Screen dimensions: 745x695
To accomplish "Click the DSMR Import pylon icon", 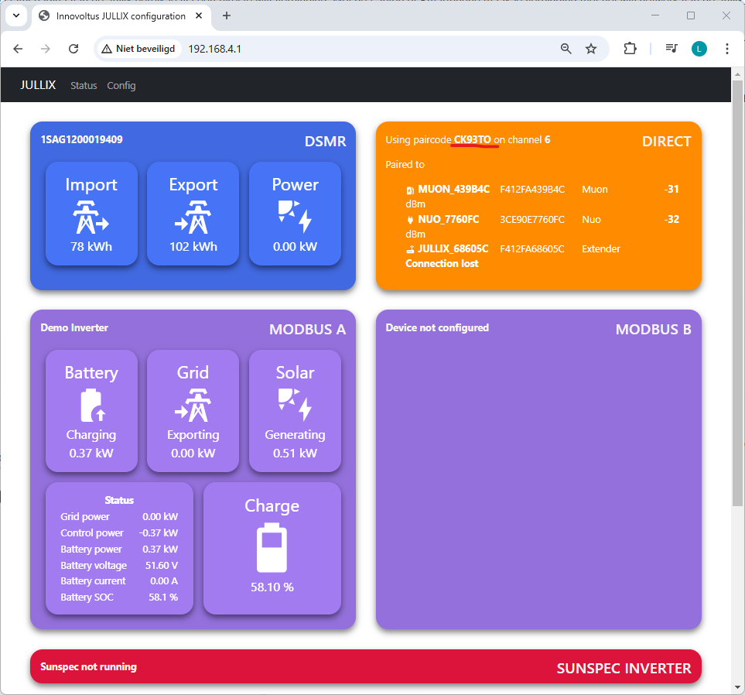I will (91, 217).
